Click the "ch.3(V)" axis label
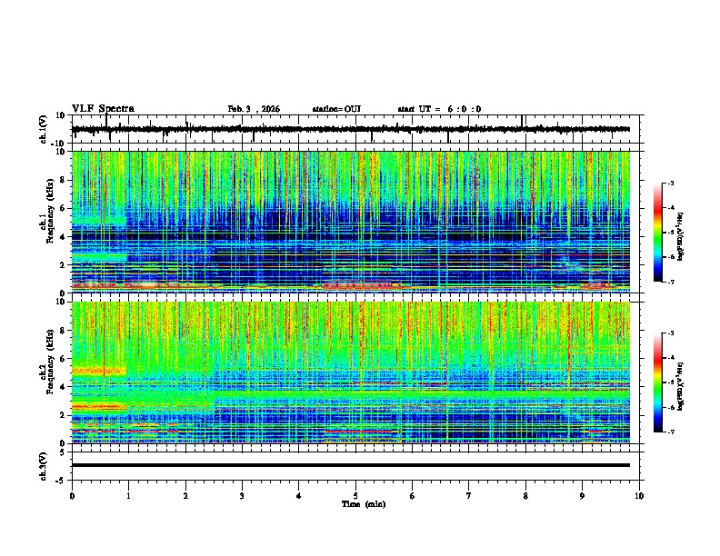Image resolution: width=720 pixels, height=556 pixels. tap(44, 467)
